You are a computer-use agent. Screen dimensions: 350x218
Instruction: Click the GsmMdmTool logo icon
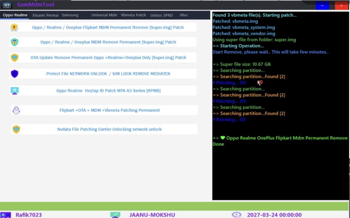7,5
